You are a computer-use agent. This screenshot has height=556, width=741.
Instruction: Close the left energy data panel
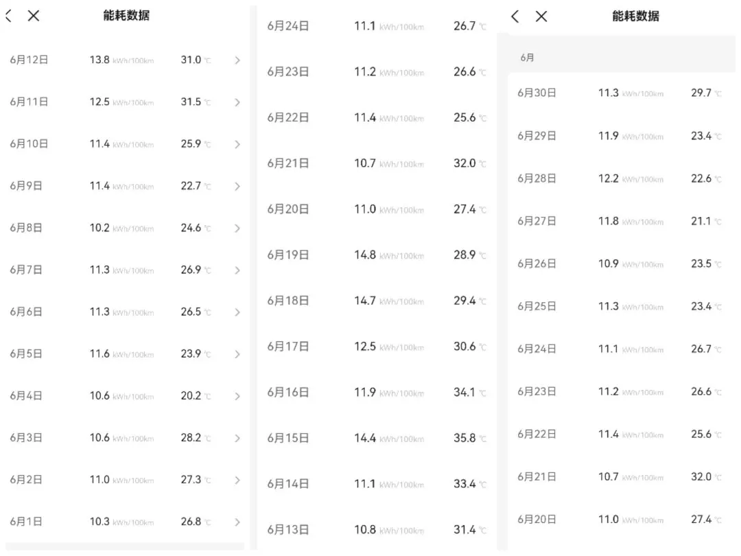tap(33, 16)
